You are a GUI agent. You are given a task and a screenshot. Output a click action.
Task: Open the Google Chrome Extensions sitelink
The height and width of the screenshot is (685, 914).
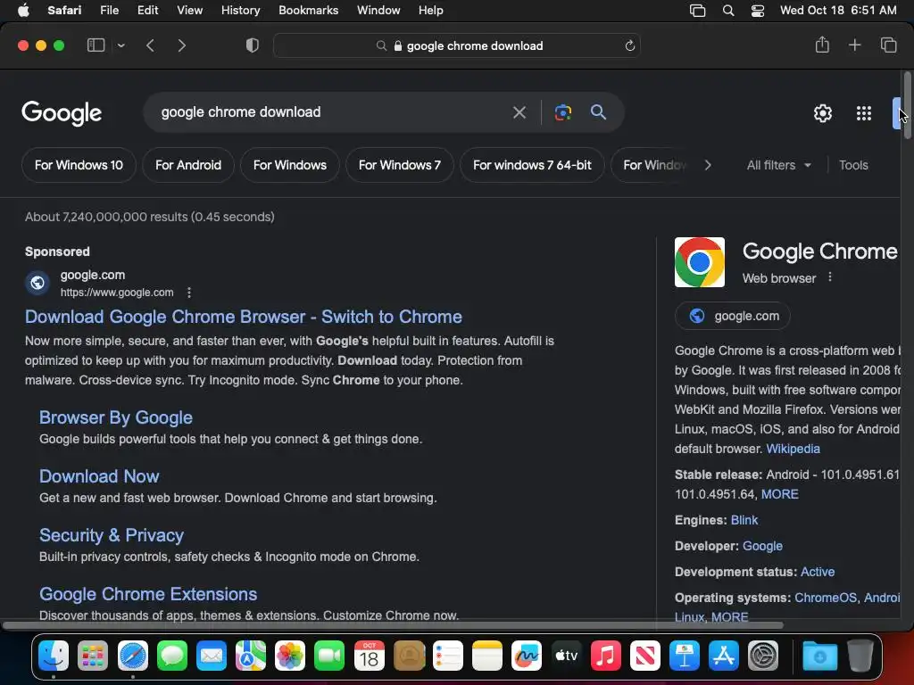click(148, 594)
